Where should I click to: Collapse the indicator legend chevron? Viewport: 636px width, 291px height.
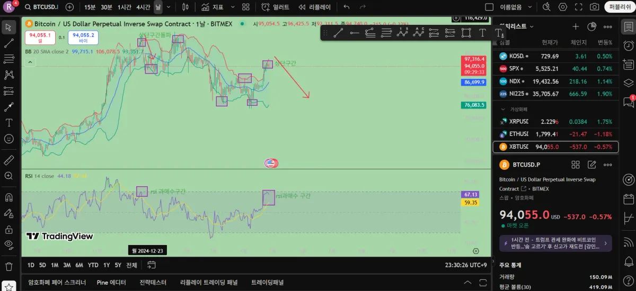(30, 62)
